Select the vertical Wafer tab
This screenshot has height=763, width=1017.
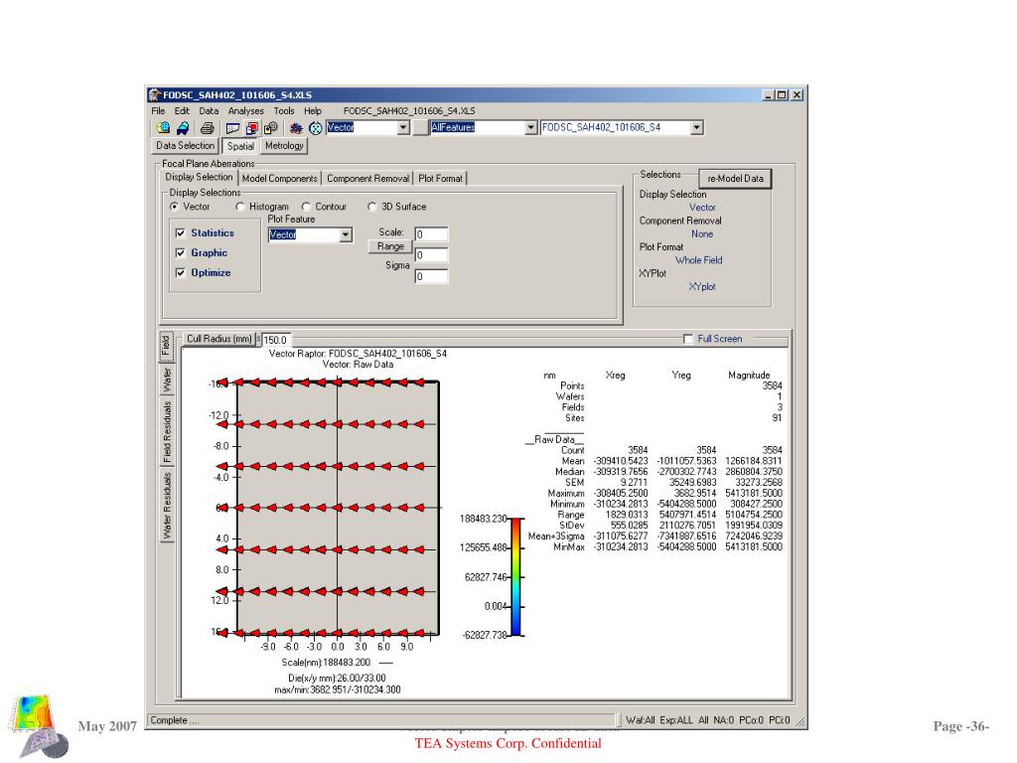point(167,381)
